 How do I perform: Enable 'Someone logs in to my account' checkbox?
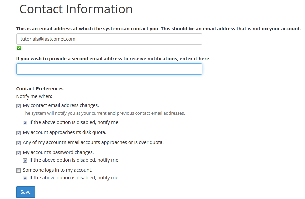pos(19,170)
